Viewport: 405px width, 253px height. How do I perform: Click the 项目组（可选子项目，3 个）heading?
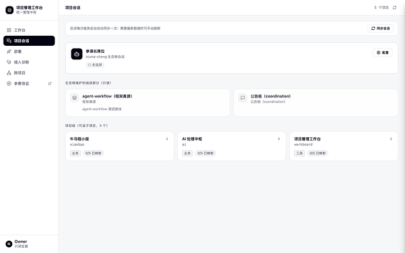coord(86,126)
